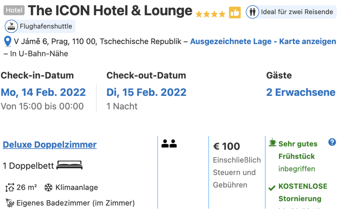Click the private bathroom shower icon
Image resolution: width=342 pixels, height=214 pixels.
[x=10, y=203]
